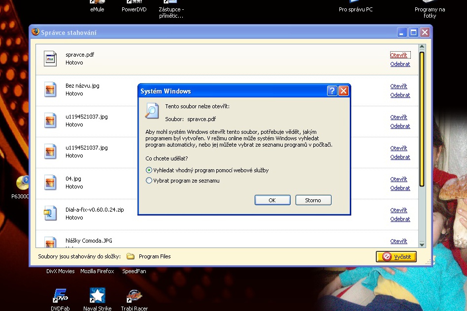
Task: Confirm dialog with OK button
Action: point(272,200)
